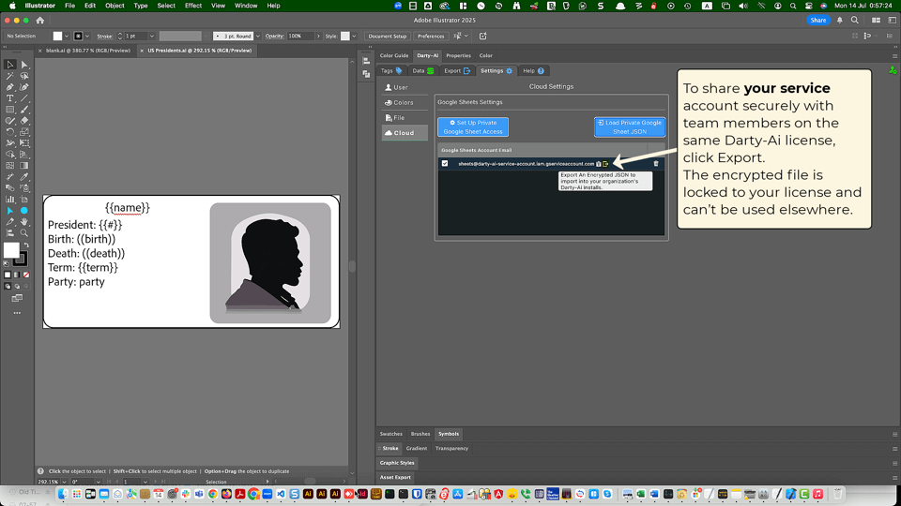Screen dimensions: 901x506
Task: Select the Hand tool
Action: [x=24, y=221]
